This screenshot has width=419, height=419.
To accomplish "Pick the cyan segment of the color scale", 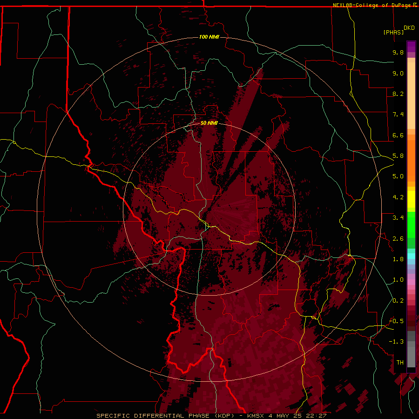I will [411, 256].
